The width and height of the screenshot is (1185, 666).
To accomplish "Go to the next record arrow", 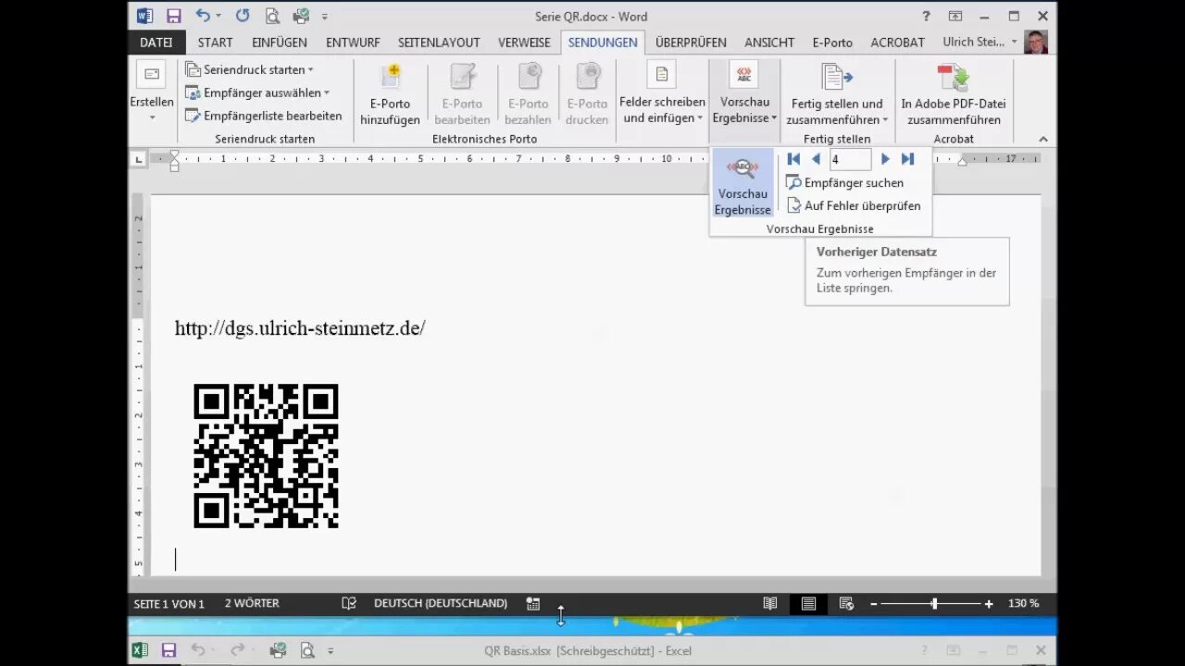I will point(885,159).
